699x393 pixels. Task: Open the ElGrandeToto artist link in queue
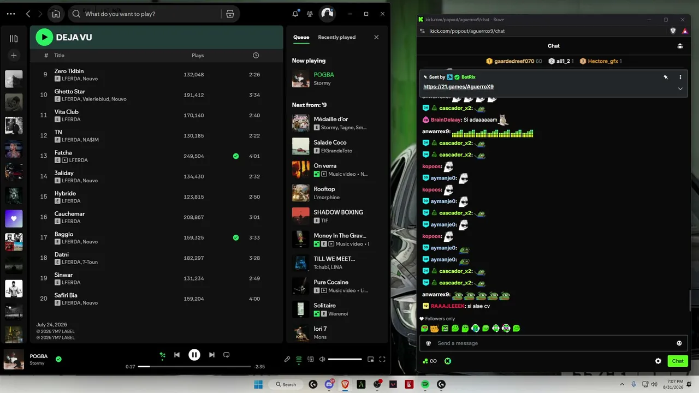pos(336,151)
